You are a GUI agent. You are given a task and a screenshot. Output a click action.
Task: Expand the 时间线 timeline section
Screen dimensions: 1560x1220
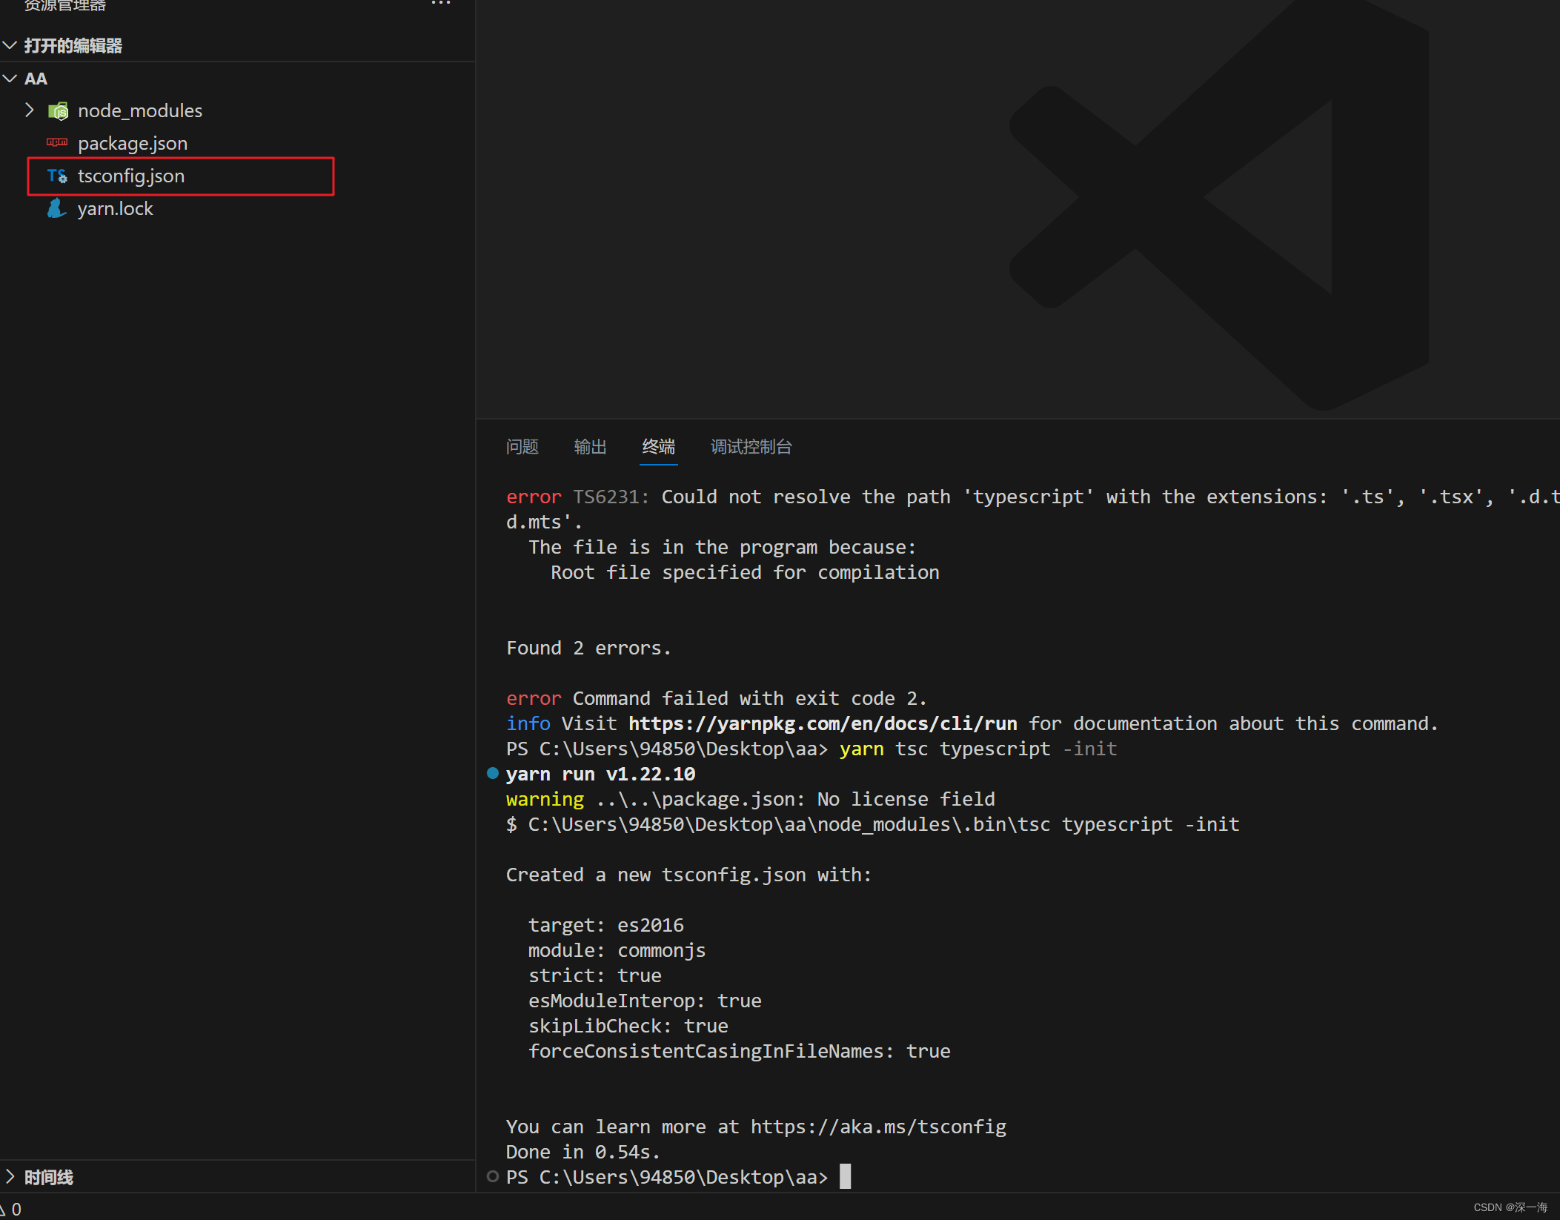10,1176
